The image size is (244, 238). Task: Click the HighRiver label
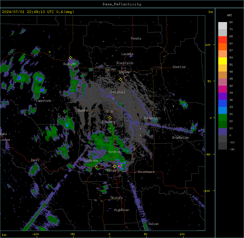[122, 210]
